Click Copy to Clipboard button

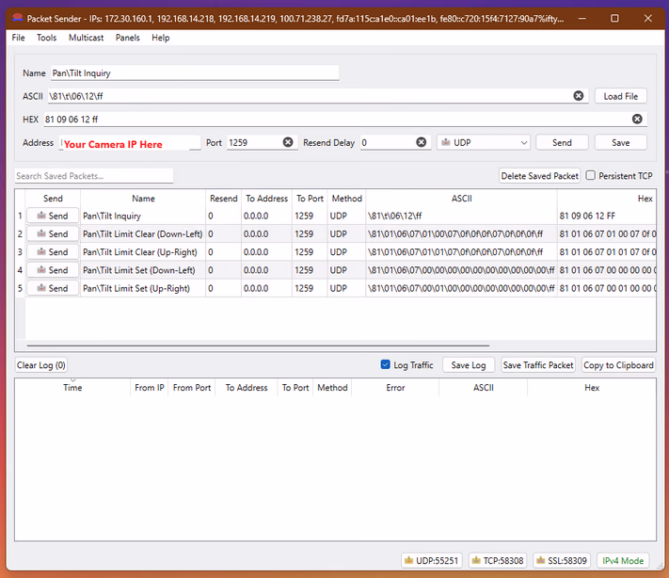618,365
